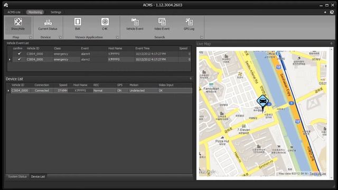Click the 'Connected' status cell

pos(42,91)
